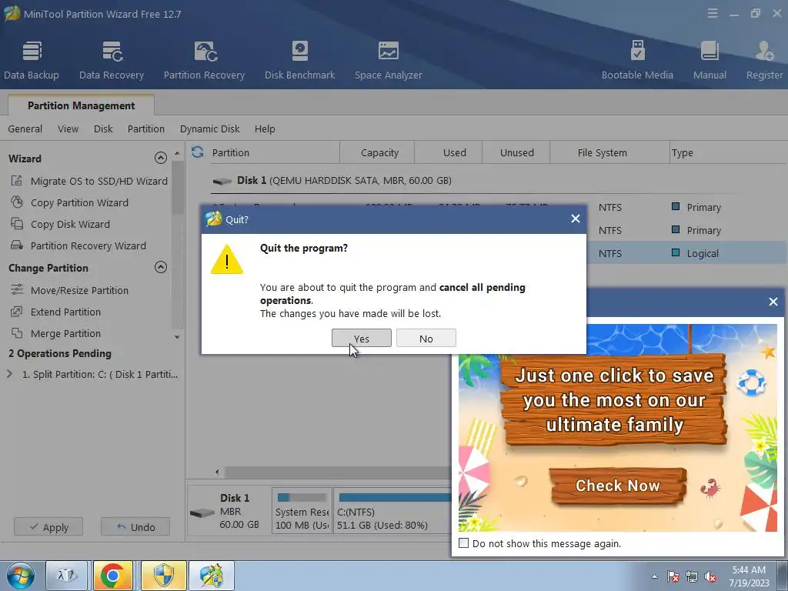Check Do not show this message again
This screenshot has height=591, width=788.
[464, 543]
